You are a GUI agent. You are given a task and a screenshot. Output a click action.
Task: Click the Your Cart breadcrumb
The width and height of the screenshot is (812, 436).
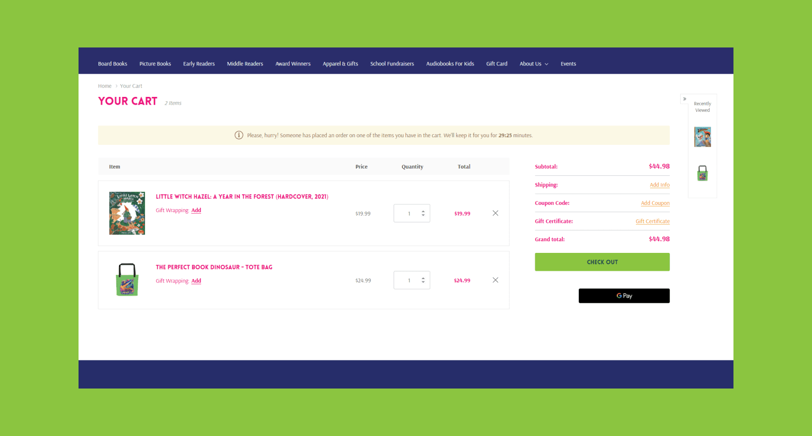point(131,86)
